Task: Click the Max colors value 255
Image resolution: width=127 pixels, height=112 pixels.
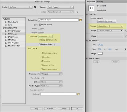Action: (x=42, y=90)
